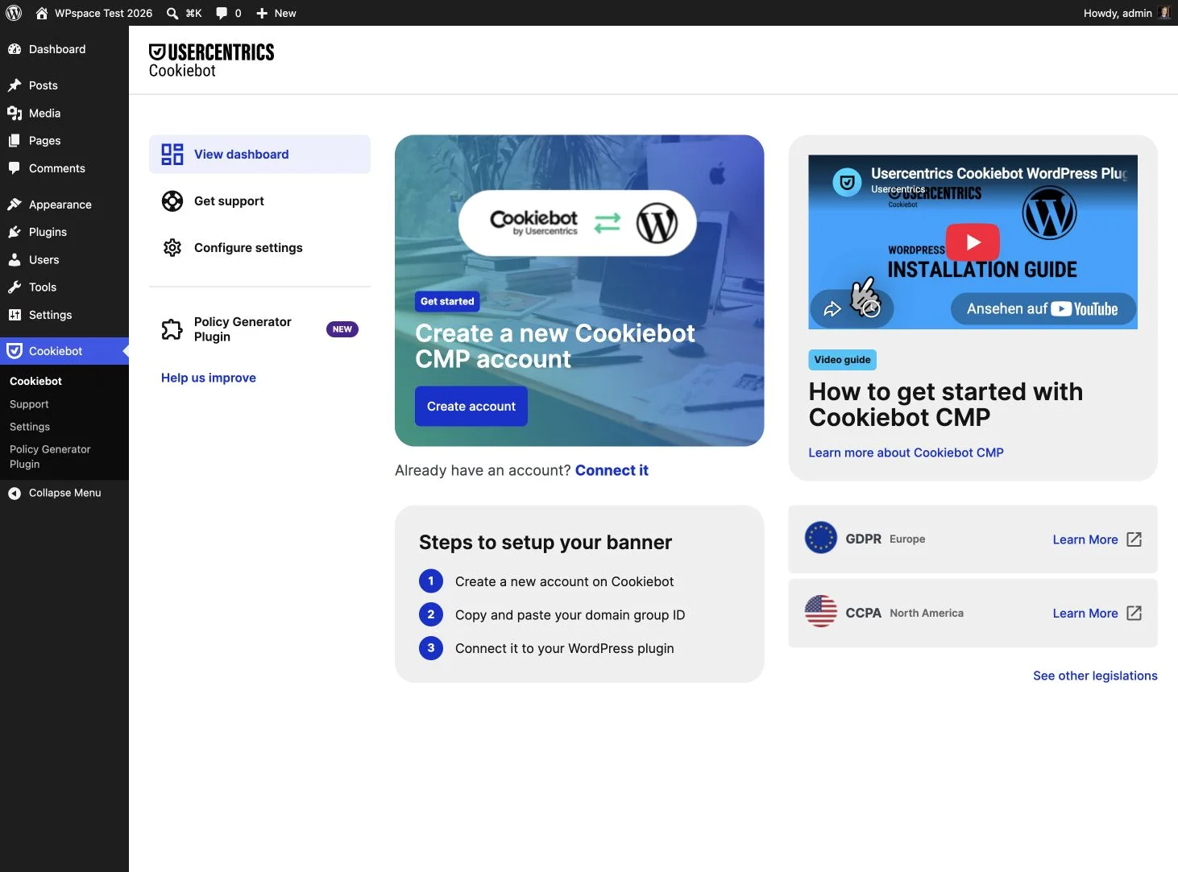Screen dimensions: 1178x872
Task: Open Policy Generator Plugin submenu item
Action: [x=50, y=457]
